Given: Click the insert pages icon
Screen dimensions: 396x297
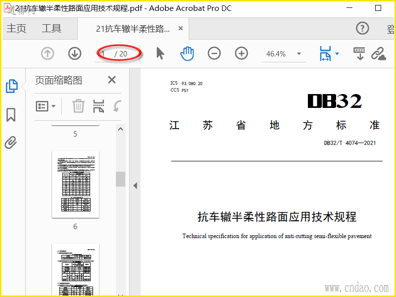Looking at the screenshot, I should [99, 106].
